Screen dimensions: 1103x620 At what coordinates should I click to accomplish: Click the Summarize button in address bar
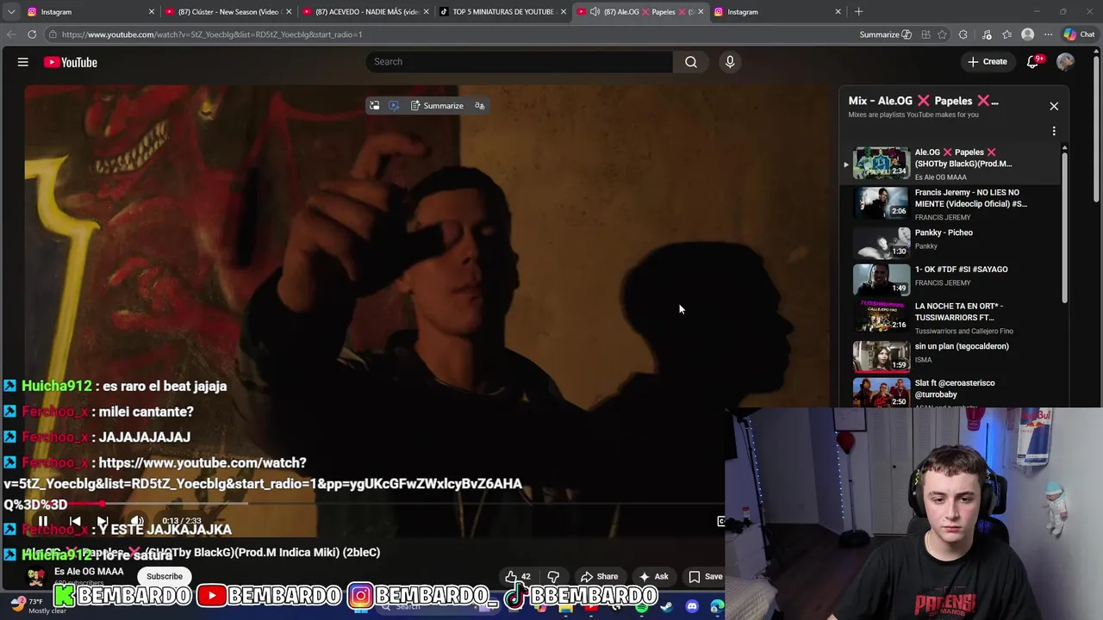tap(885, 34)
